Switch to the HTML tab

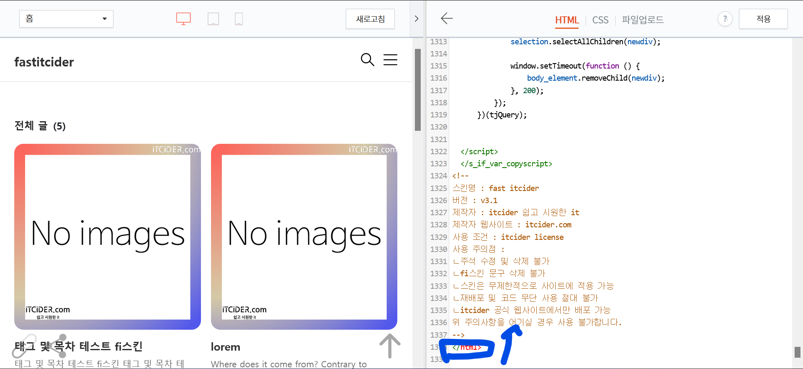coord(567,20)
